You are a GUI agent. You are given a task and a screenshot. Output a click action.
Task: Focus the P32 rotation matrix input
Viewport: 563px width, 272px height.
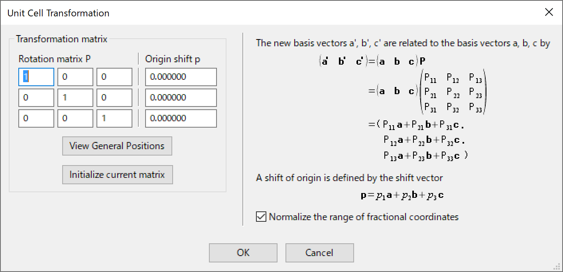click(75, 118)
